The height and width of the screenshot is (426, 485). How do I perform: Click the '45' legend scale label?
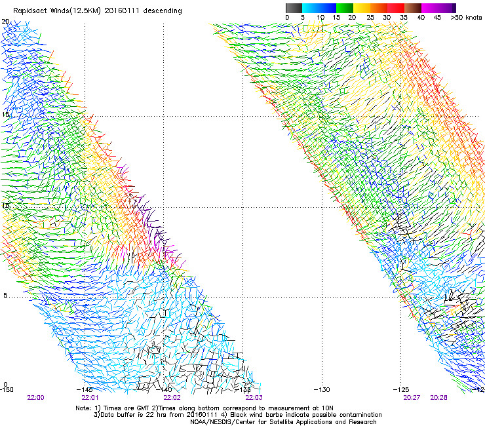[437, 18]
